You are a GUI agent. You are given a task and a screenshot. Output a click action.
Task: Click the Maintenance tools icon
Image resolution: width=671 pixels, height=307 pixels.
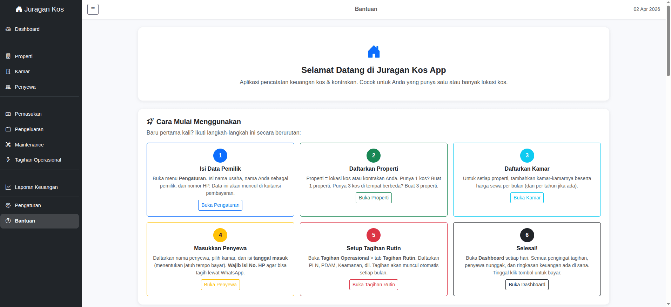[x=8, y=144]
